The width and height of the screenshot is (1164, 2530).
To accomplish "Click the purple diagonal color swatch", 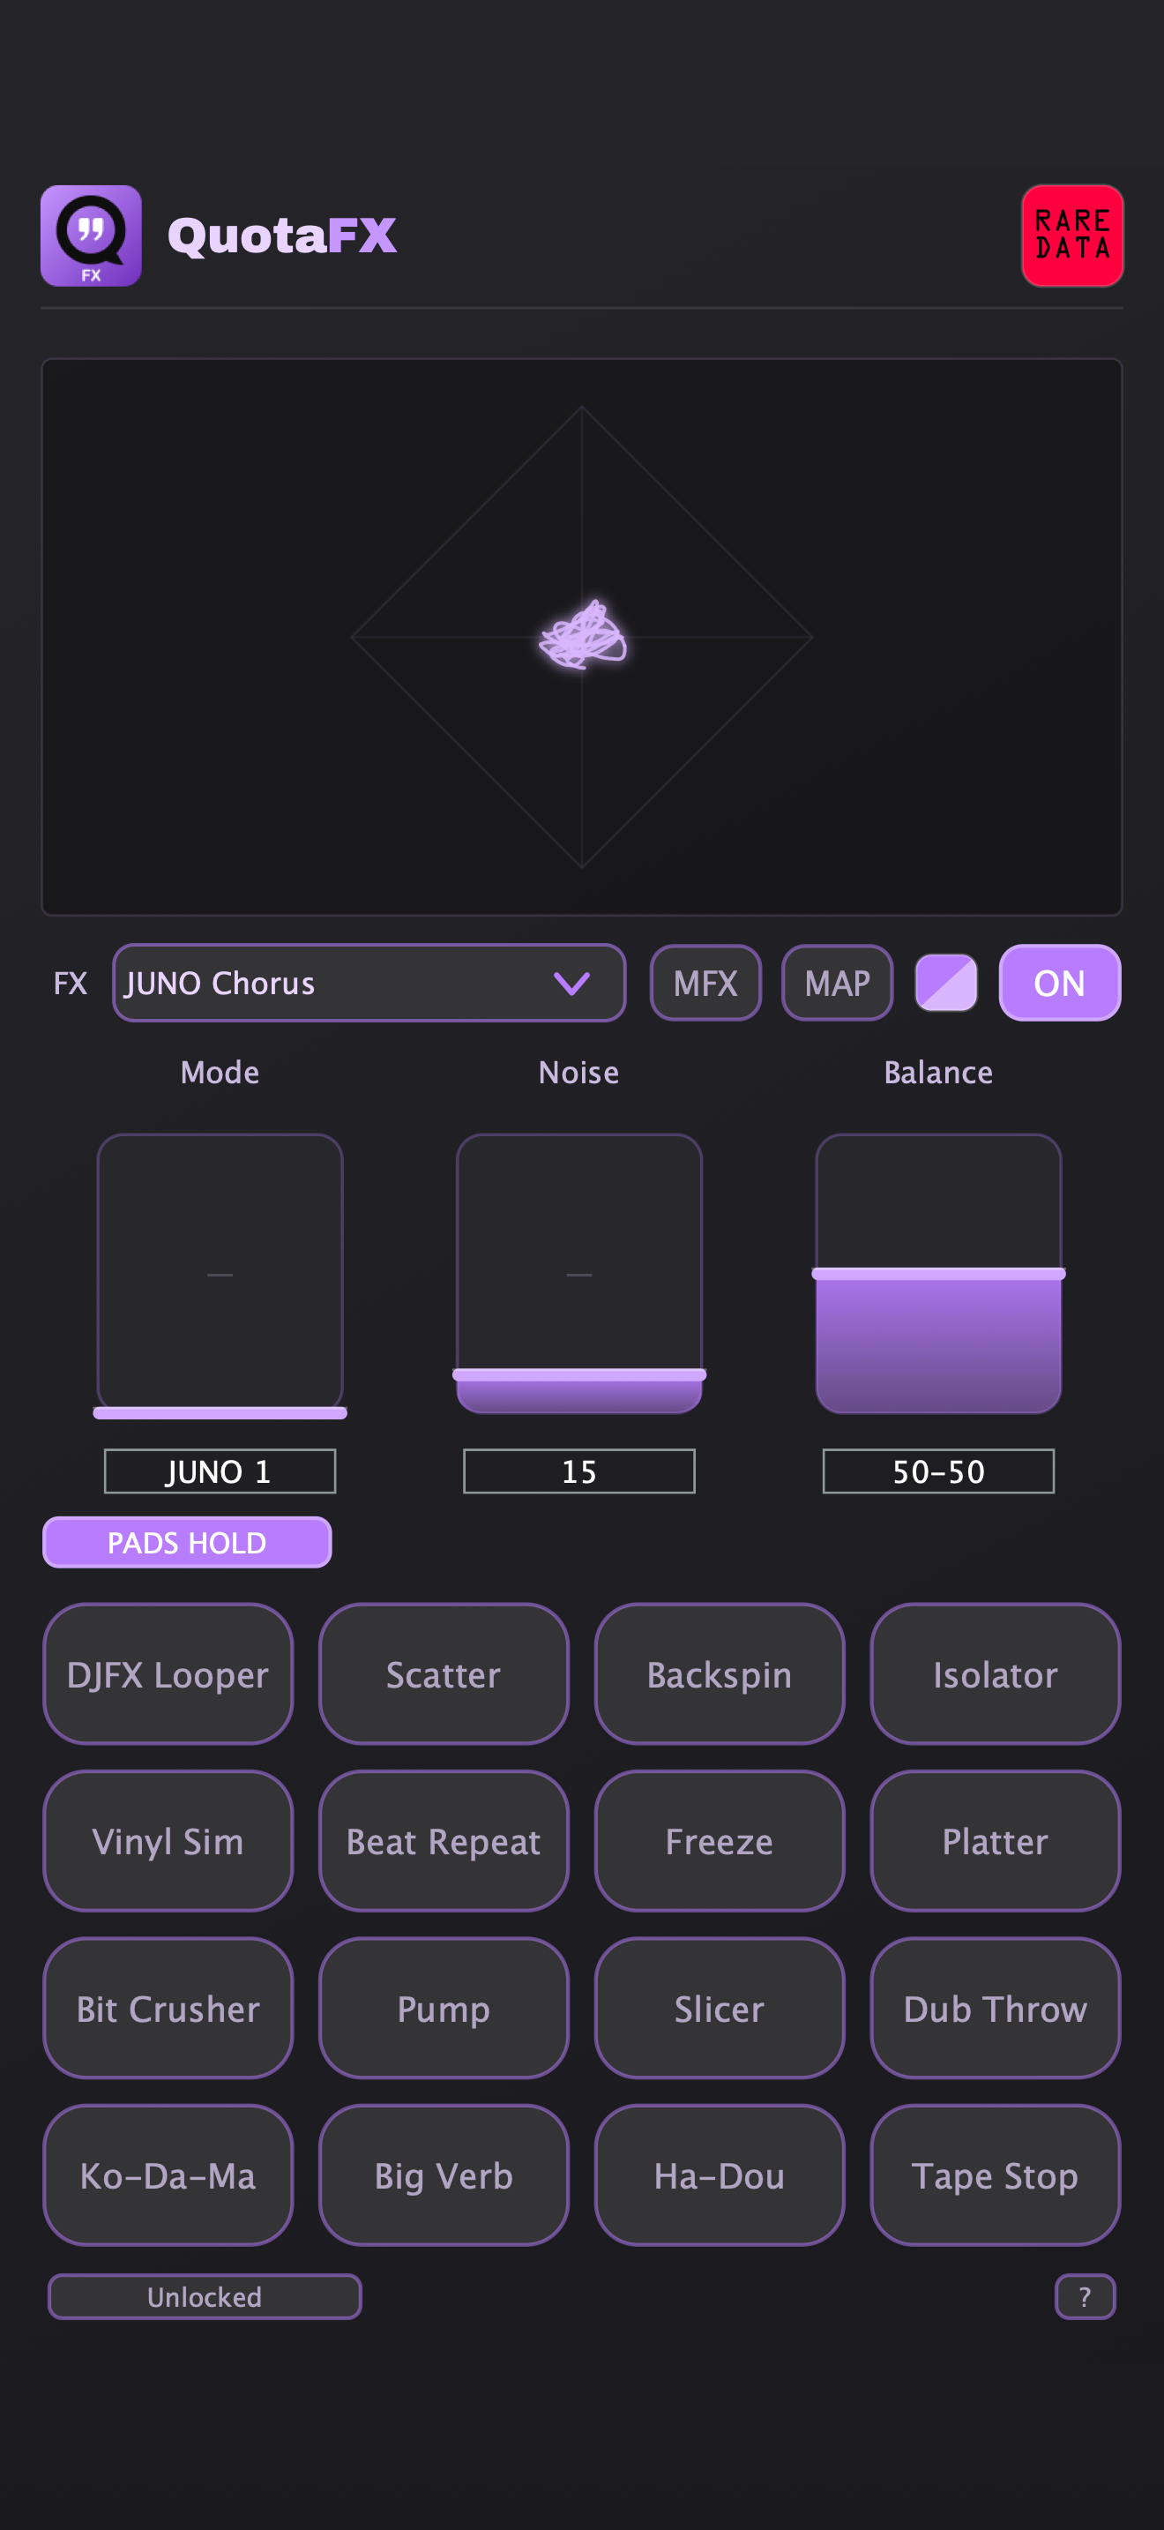I will (946, 983).
